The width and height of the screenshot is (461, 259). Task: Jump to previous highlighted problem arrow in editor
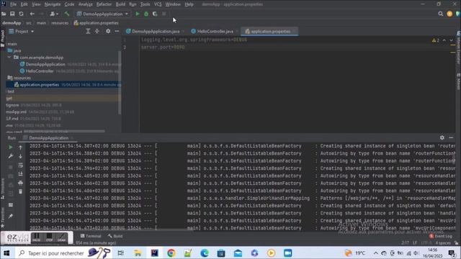pos(444,40)
